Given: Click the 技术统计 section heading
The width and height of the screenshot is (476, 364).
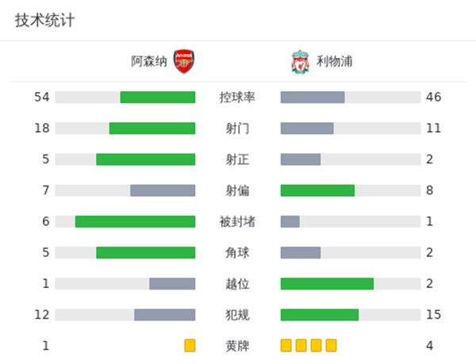Looking at the screenshot, I should 44,21.
